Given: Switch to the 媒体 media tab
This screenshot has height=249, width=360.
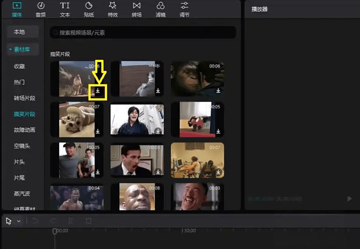Looking at the screenshot, I should click(16, 9).
